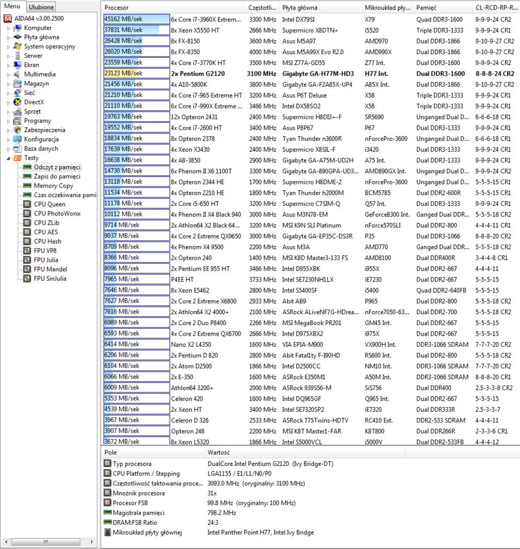Open the System operacyjny Windows icon
The image size is (520, 549).
(x=18, y=47)
